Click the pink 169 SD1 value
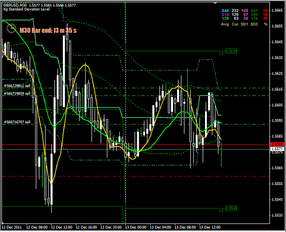The width and height of the screenshot is (286, 232). click(x=245, y=11)
